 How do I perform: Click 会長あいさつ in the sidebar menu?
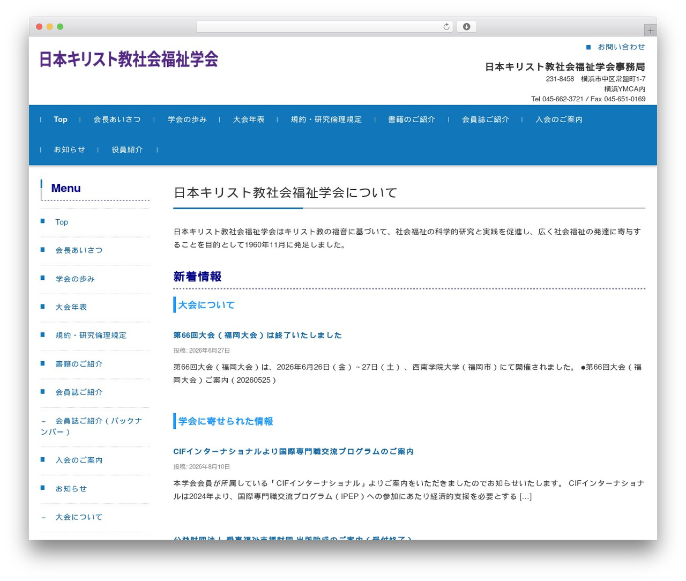click(x=79, y=250)
